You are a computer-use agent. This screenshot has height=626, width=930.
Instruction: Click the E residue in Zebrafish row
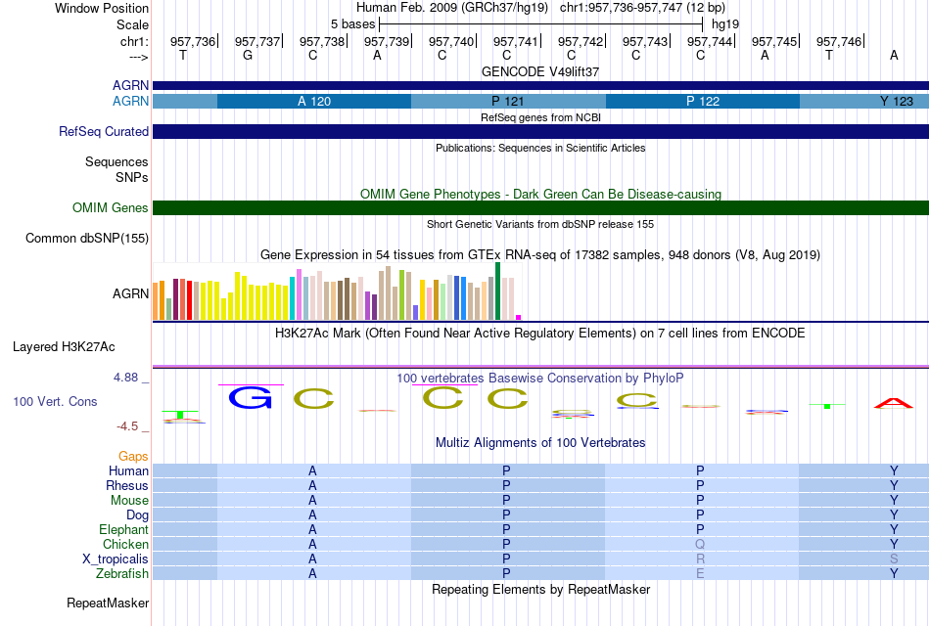pyautogui.click(x=700, y=573)
